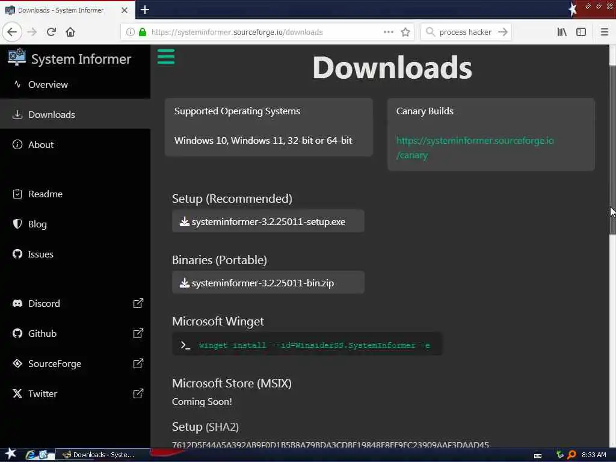Screen dimensions: 616x462
Task: Launch Internet Explorer icon on taskbar
Action: 30,455
